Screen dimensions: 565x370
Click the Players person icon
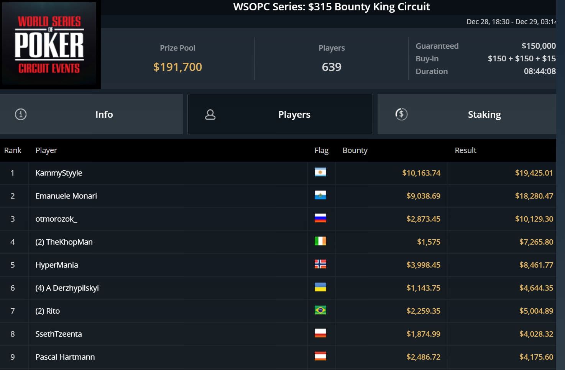click(x=210, y=115)
